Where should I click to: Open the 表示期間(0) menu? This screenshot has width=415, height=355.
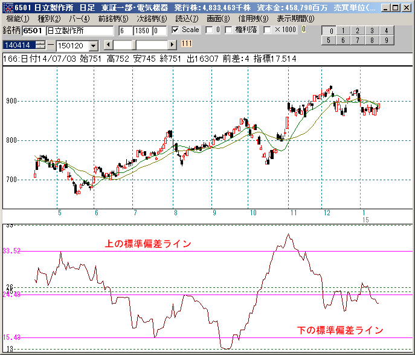(295, 19)
